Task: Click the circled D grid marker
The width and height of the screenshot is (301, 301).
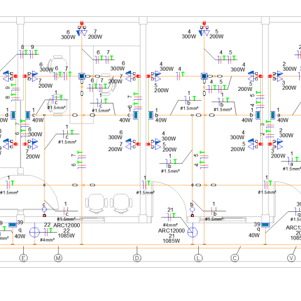Action: [137, 258]
